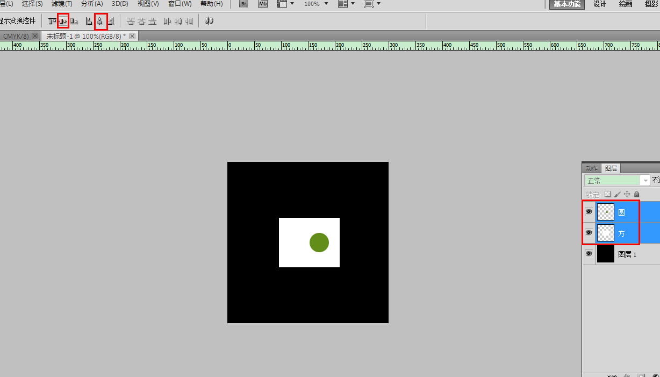Screen dimensions: 660x377
Task: Expand the screen mode dropdown arrow
Action: (x=379, y=4)
